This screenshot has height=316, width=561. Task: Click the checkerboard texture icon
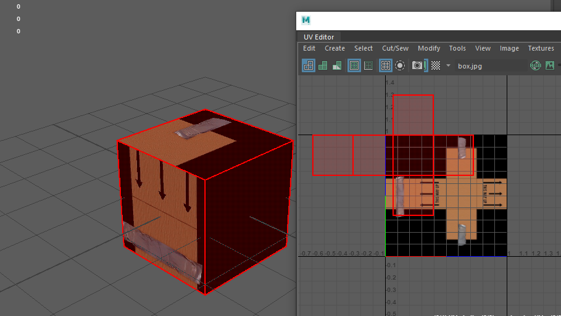point(436,65)
